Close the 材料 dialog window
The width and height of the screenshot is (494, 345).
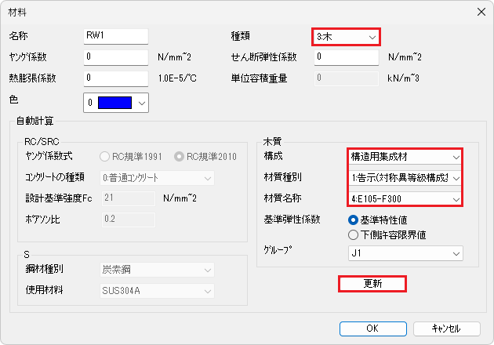point(479,11)
